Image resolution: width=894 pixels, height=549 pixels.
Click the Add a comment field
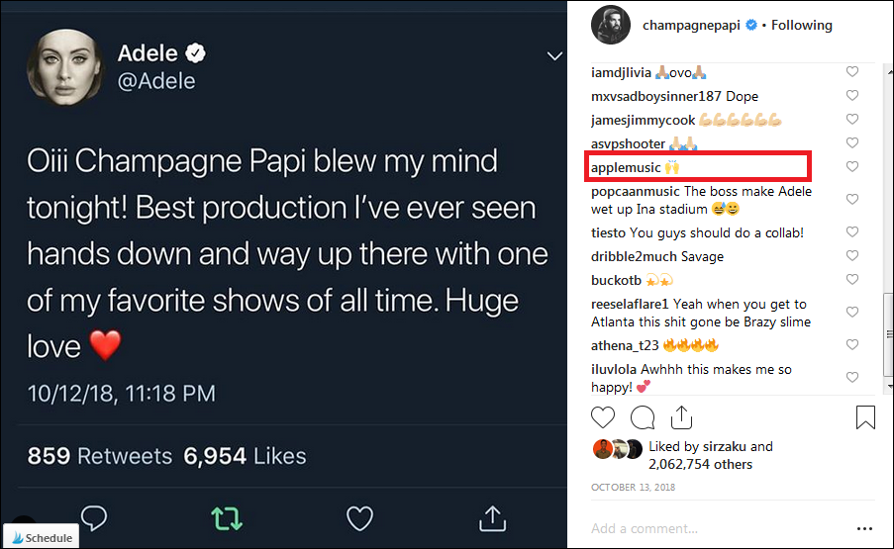(713, 528)
